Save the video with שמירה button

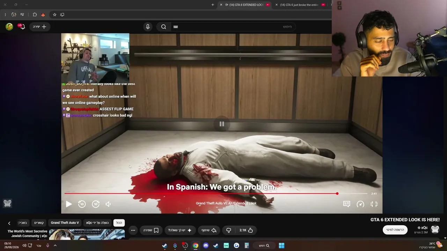[151, 230]
